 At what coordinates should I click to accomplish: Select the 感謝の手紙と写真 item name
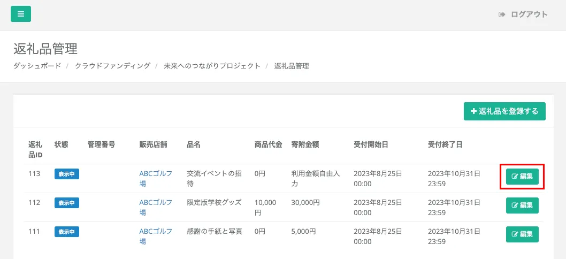point(214,231)
